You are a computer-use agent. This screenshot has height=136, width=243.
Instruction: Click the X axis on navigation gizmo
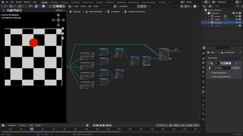pos(63,20)
